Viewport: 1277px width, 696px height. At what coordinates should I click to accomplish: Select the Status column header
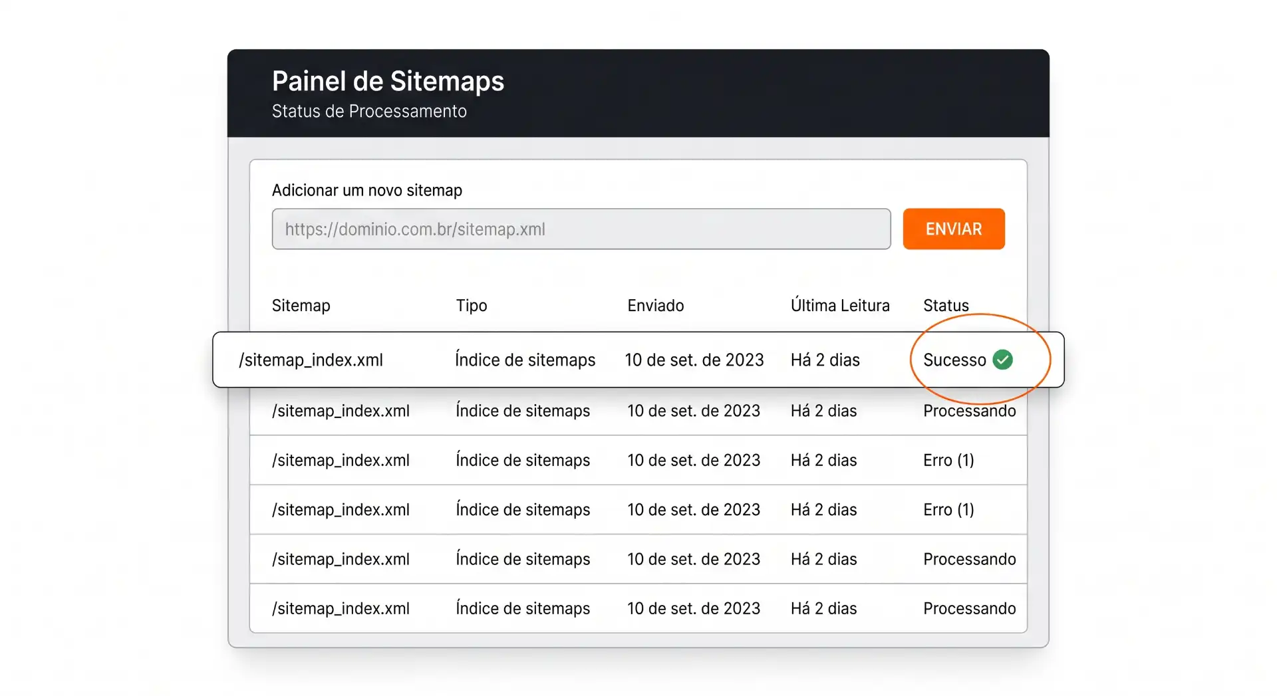[946, 305]
